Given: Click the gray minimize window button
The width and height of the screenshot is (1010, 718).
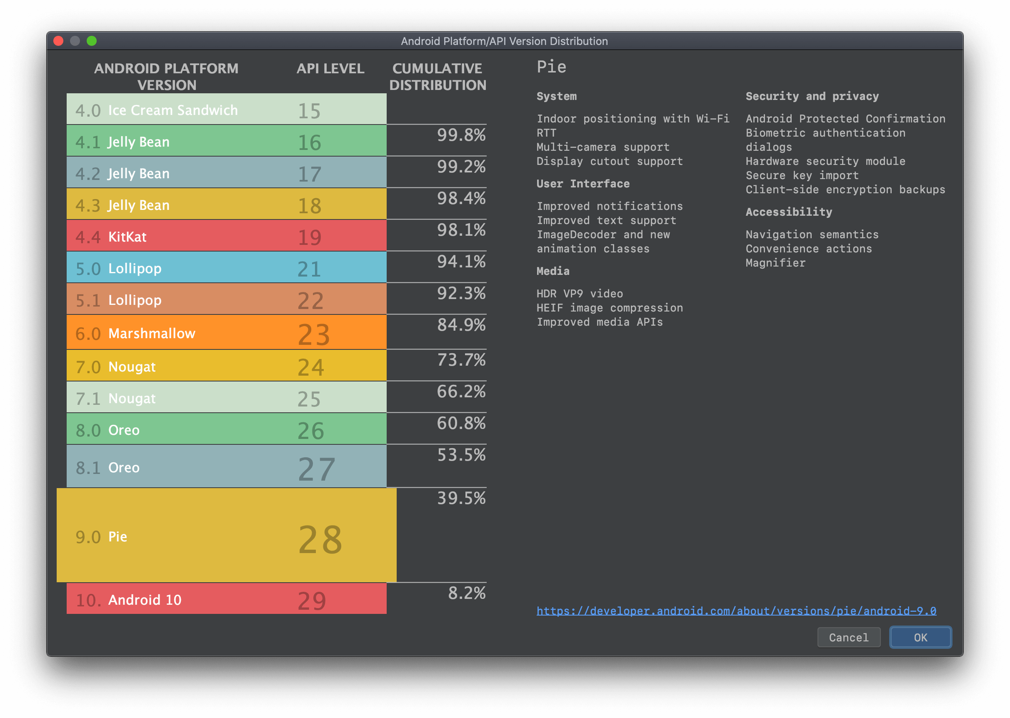Looking at the screenshot, I should 75,41.
